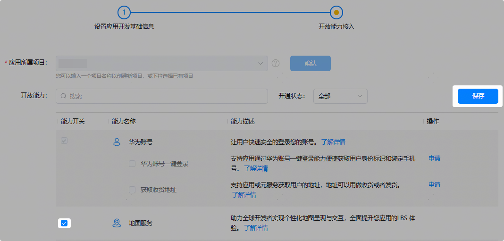Click the 操作 column header
The width and height of the screenshot is (504, 241).
click(x=433, y=122)
